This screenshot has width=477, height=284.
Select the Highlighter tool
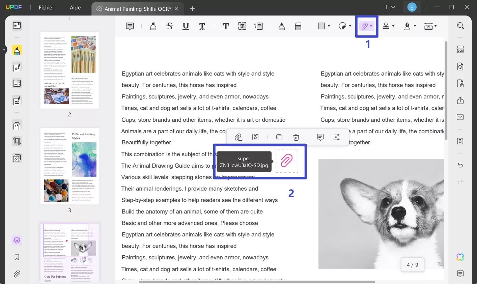click(153, 26)
